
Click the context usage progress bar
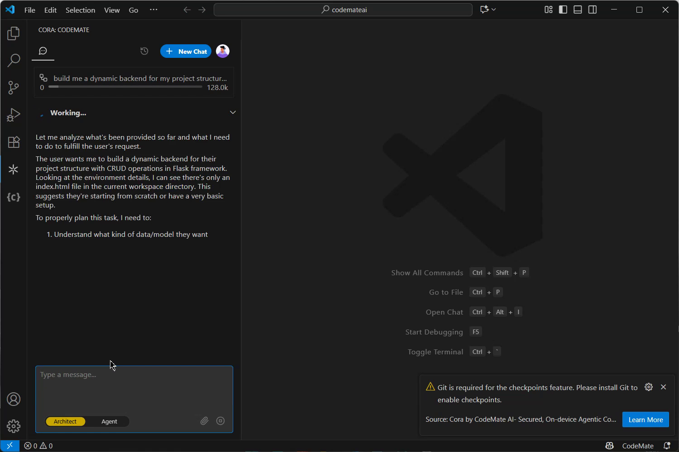125,87
